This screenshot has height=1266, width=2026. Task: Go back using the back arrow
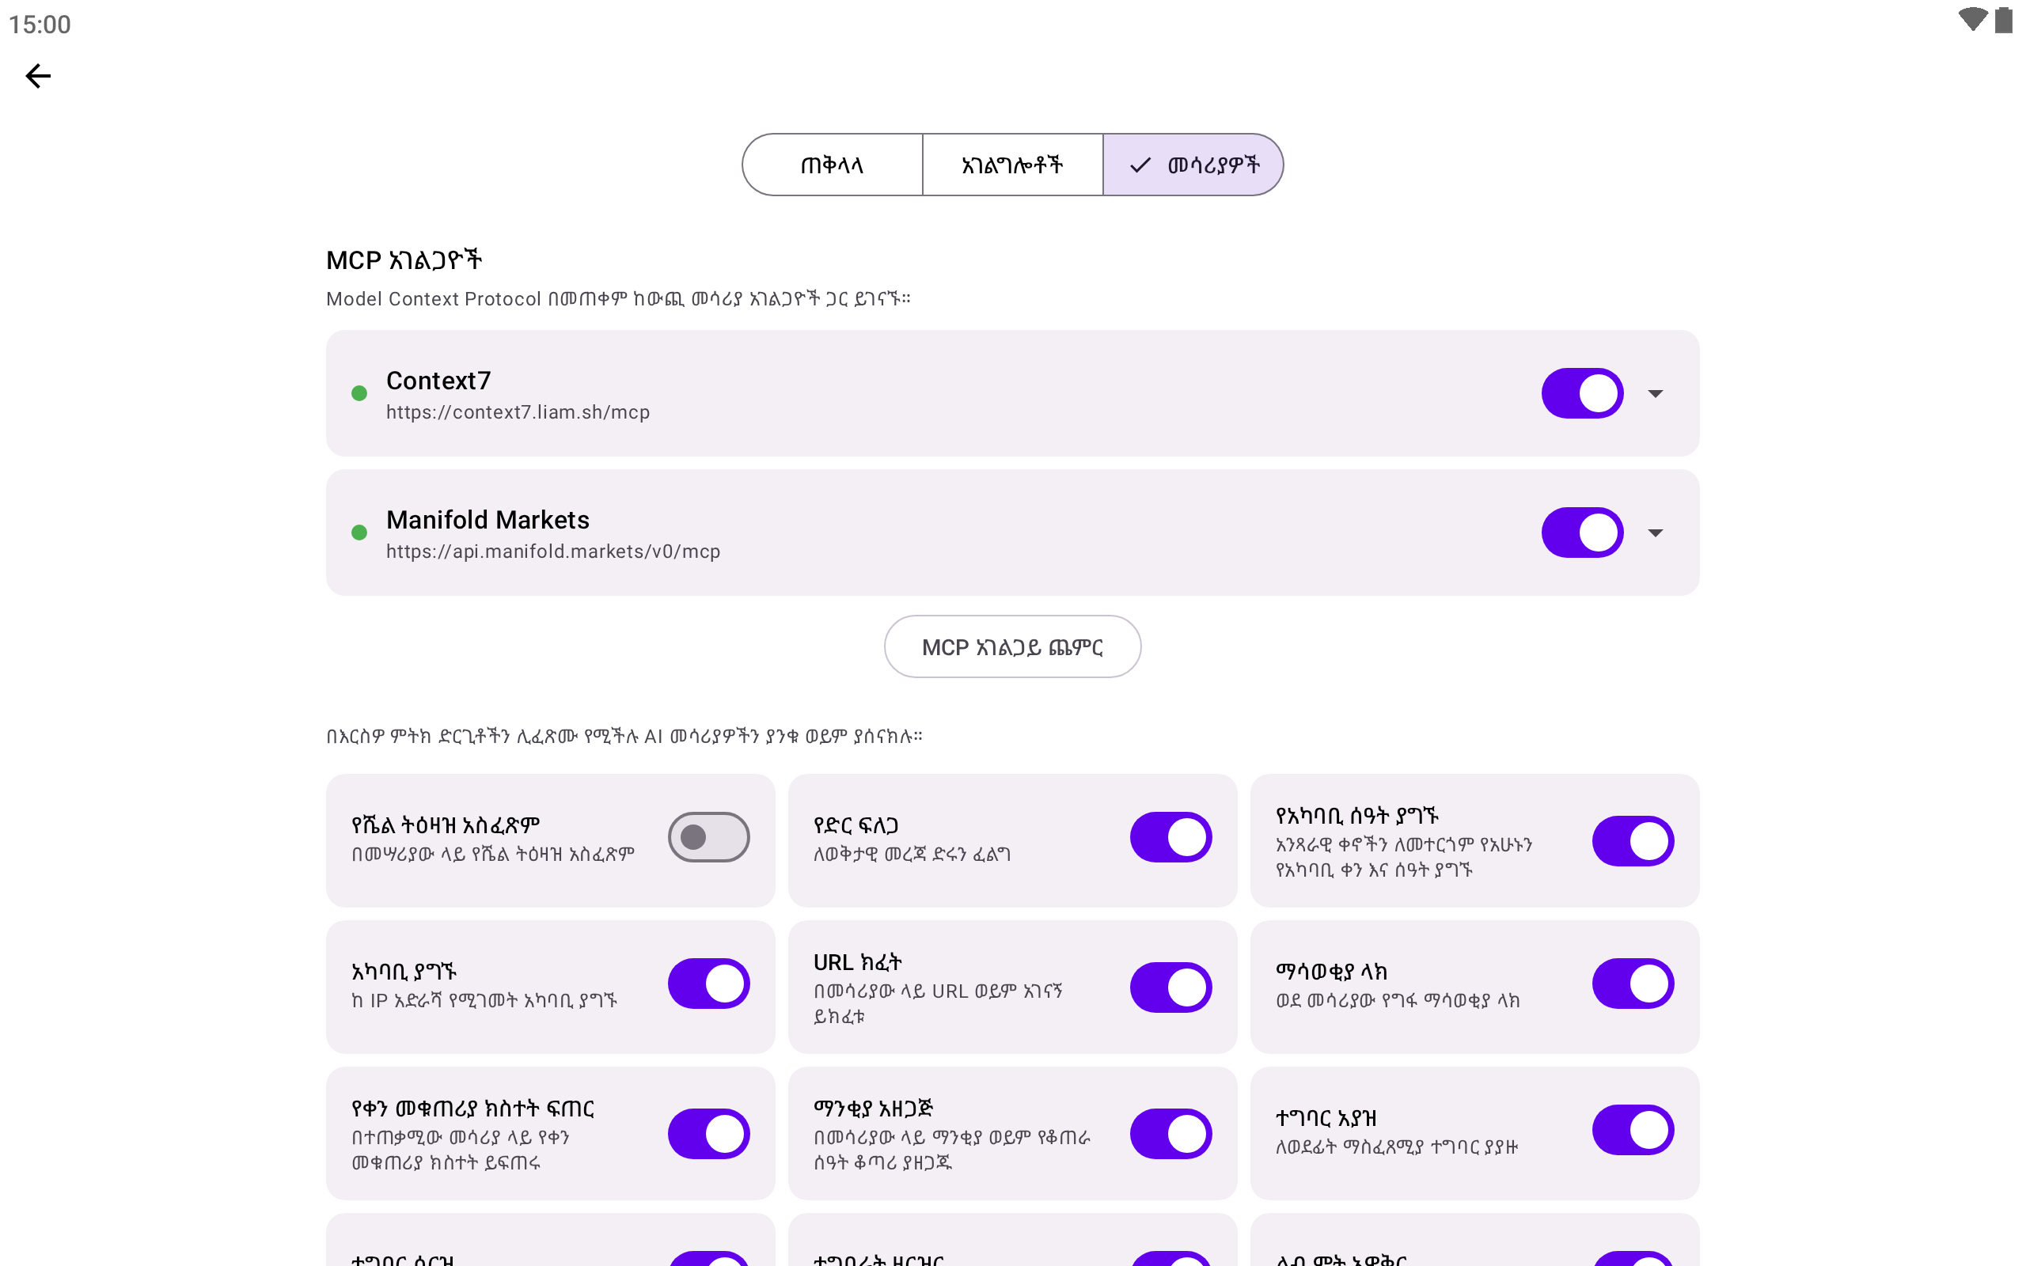coord(39,76)
